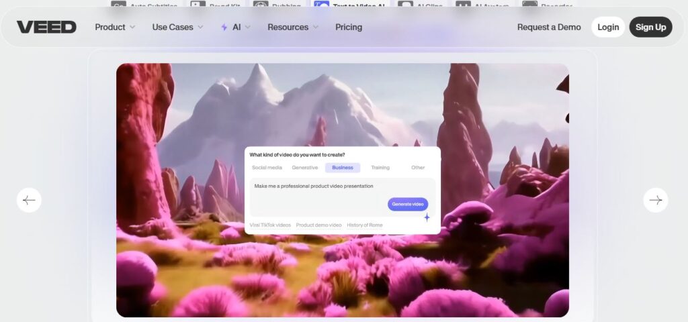The width and height of the screenshot is (688, 322).
Task: Expand the Product menu chevron
Action: point(132,27)
